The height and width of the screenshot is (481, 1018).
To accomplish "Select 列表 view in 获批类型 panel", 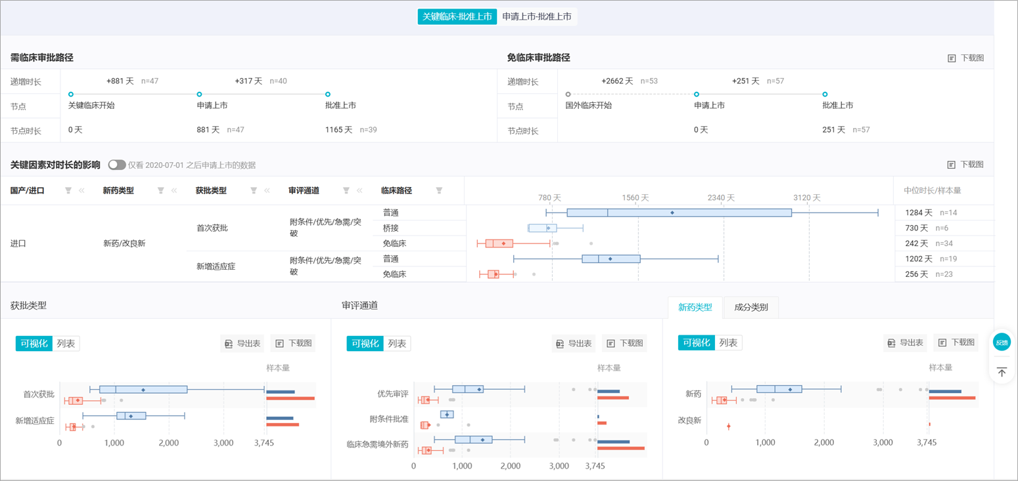I will click(x=66, y=343).
